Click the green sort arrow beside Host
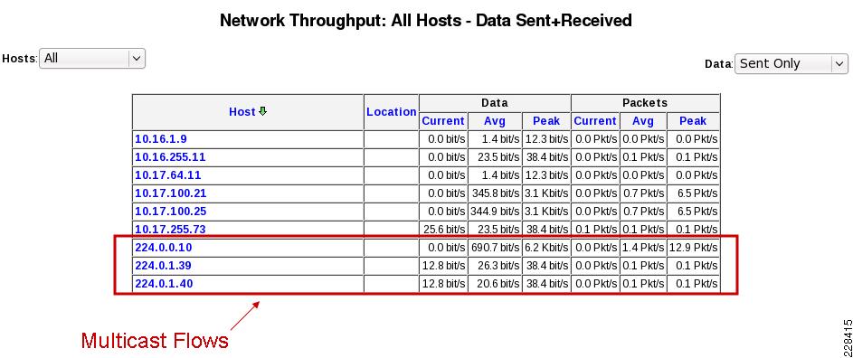Viewport: 853px width, 358px height. click(262, 111)
